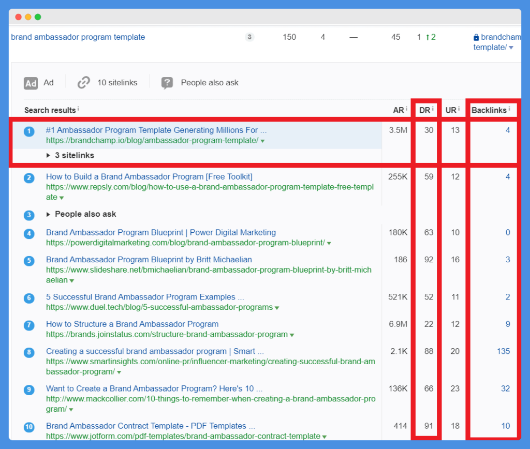
Task: Click backlinks count 135 for Smart Insights
Action: pos(503,351)
